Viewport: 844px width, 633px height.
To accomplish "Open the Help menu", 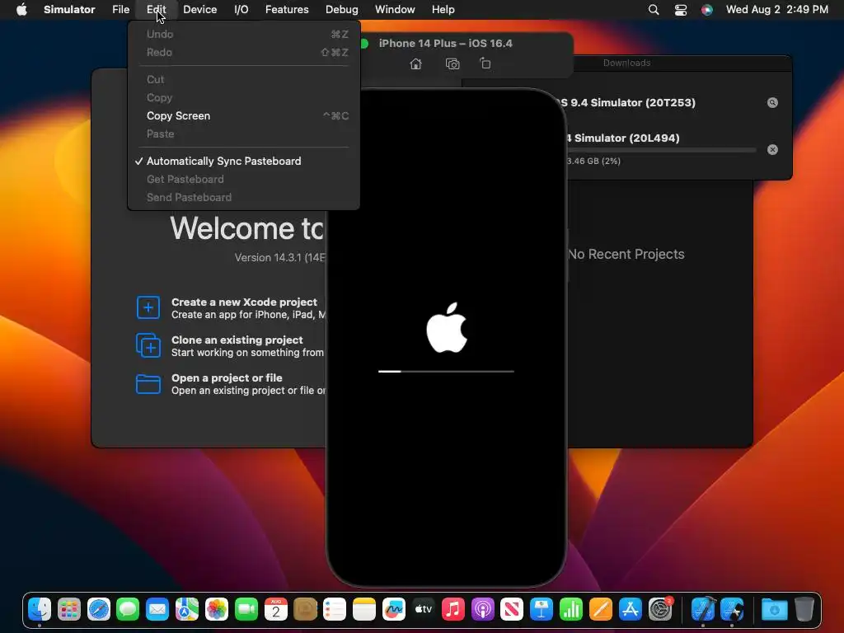I will [443, 10].
